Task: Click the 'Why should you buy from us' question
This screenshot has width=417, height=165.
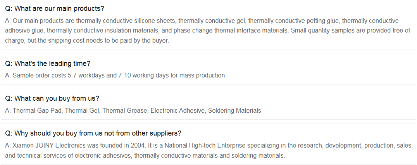Action: coord(93,133)
